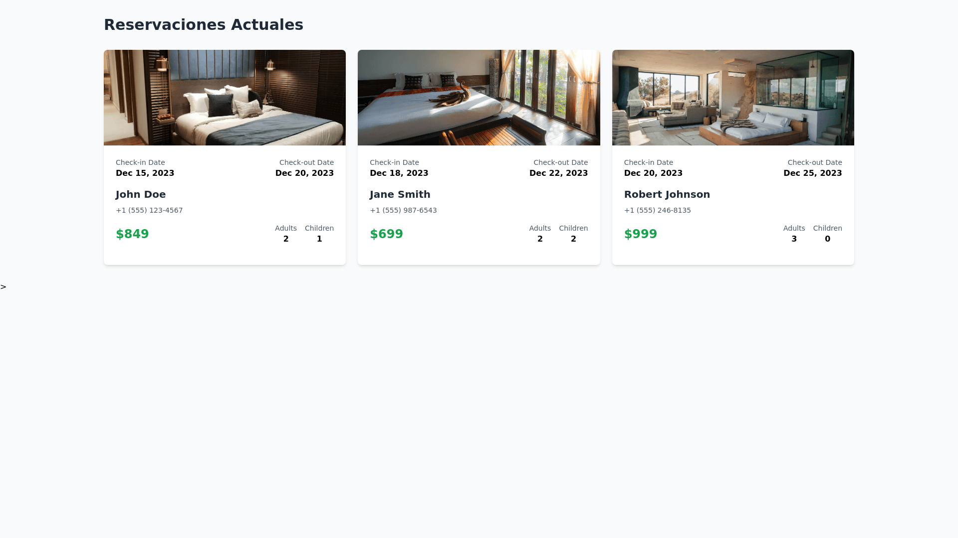Select guest name Jane Smith
The image size is (958, 538).
pyautogui.click(x=400, y=194)
